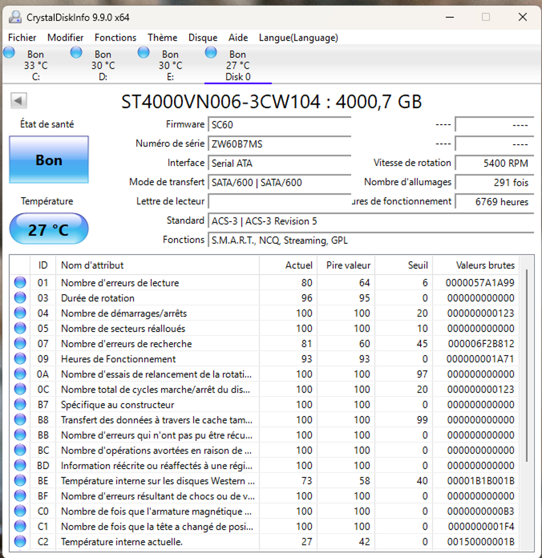Image resolution: width=542 pixels, height=558 pixels.
Task: Select the Disk 0 tab
Action: 238,65
